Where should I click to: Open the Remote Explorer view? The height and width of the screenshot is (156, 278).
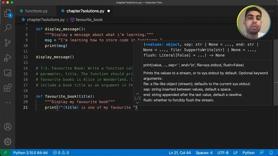point(8,73)
